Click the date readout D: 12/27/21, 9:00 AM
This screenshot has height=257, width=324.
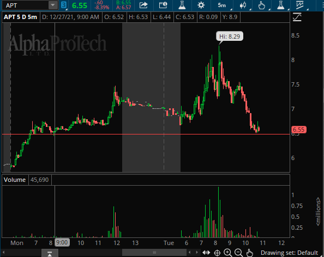[71, 17]
